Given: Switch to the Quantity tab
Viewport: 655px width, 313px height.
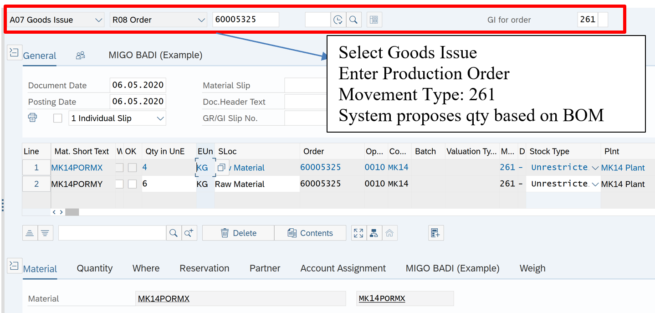Looking at the screenshot, I should click(x=94, y=268).
